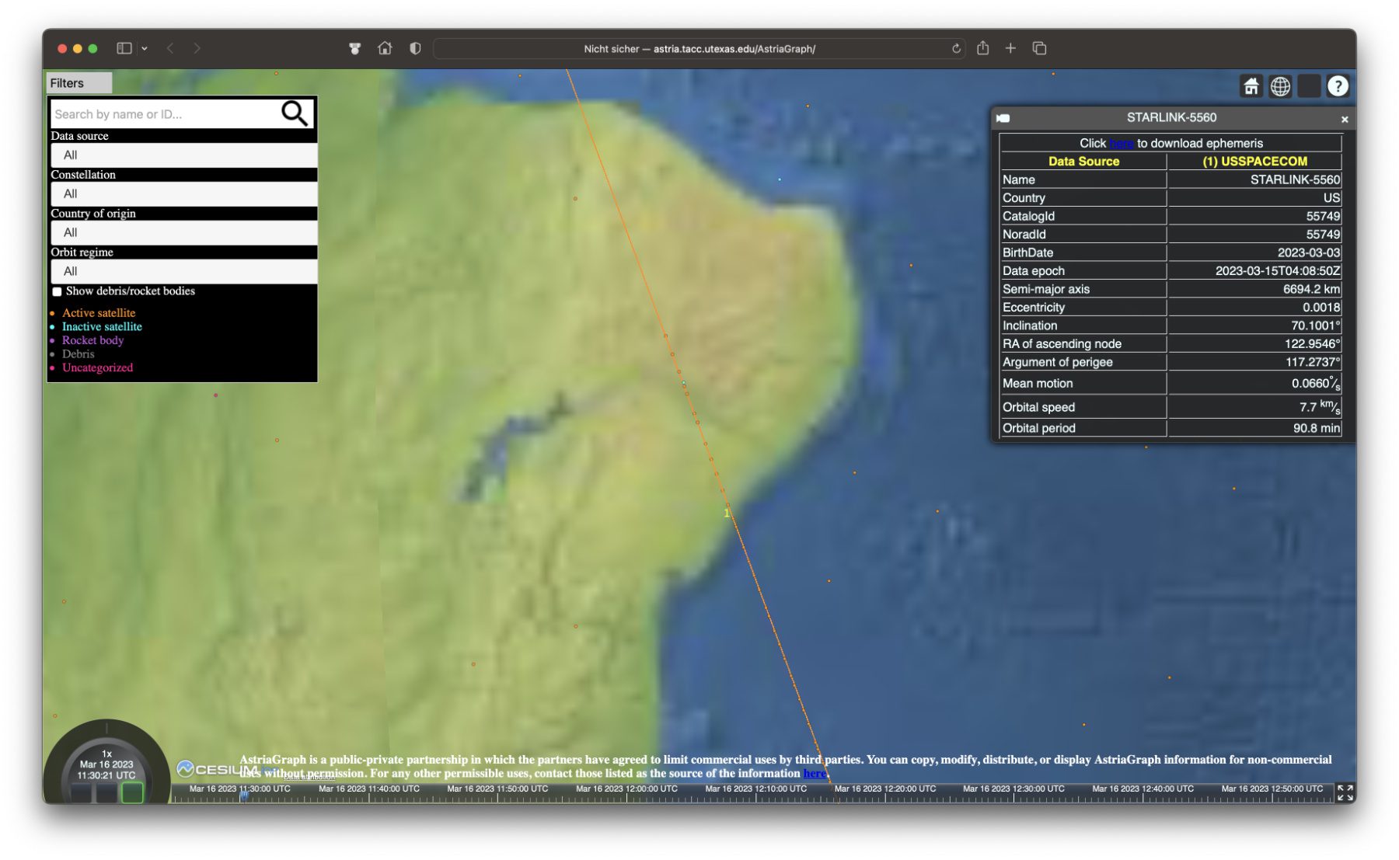The width and height of the screenshot is (1399, 860).
Task: Click the blue timeline scrubber marker
Action: pos(244,795)
